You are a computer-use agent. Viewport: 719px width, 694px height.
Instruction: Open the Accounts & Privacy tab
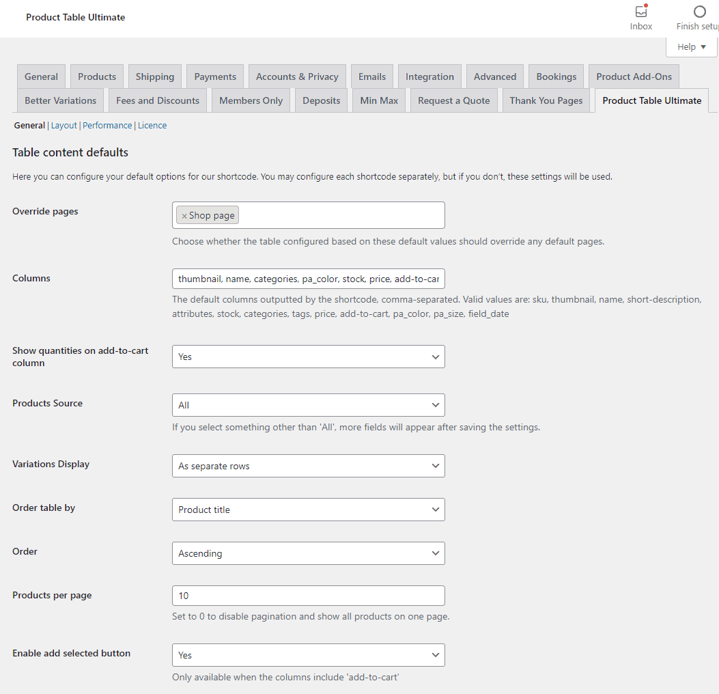point(297,77)
